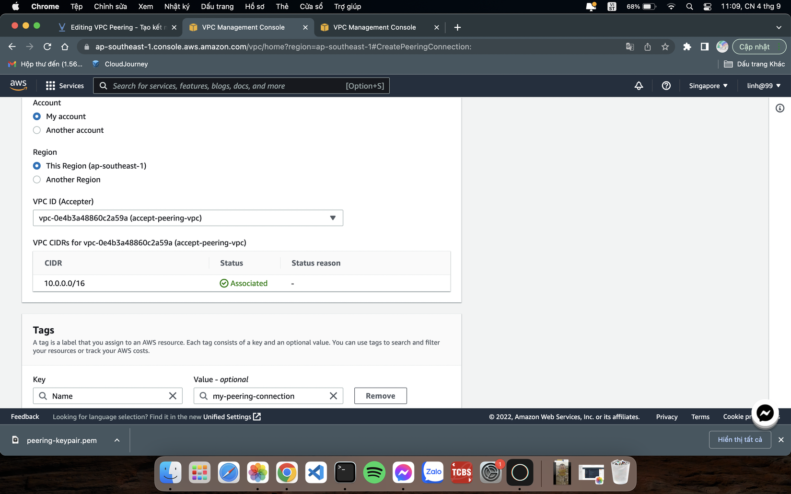Close the downloads bar

point(781,440)
